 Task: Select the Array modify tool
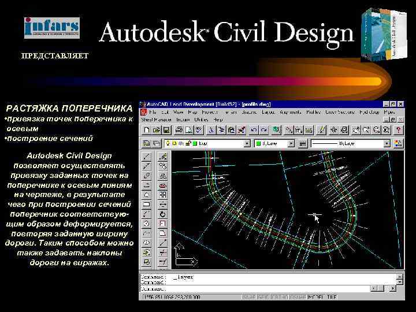pos(162,195)
